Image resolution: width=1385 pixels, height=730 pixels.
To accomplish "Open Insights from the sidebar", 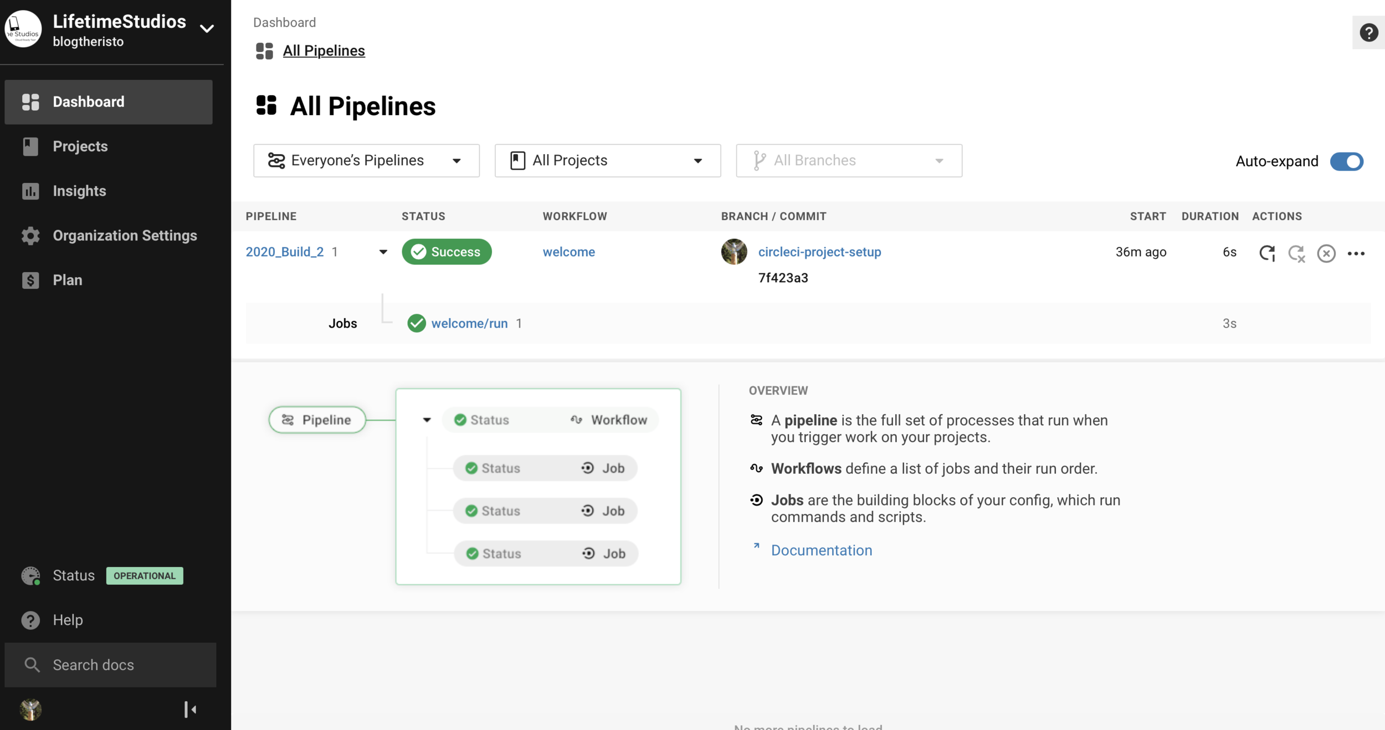I will 79,191.
